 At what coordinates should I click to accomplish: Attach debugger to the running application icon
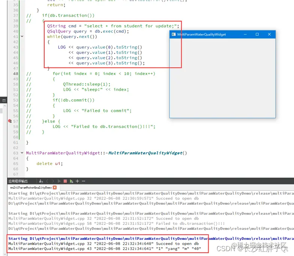[x=71, y=181]
